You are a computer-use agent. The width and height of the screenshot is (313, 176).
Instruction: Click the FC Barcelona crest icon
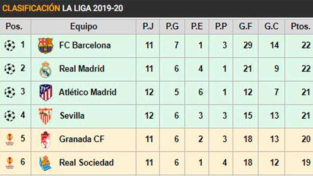point(45,46)
